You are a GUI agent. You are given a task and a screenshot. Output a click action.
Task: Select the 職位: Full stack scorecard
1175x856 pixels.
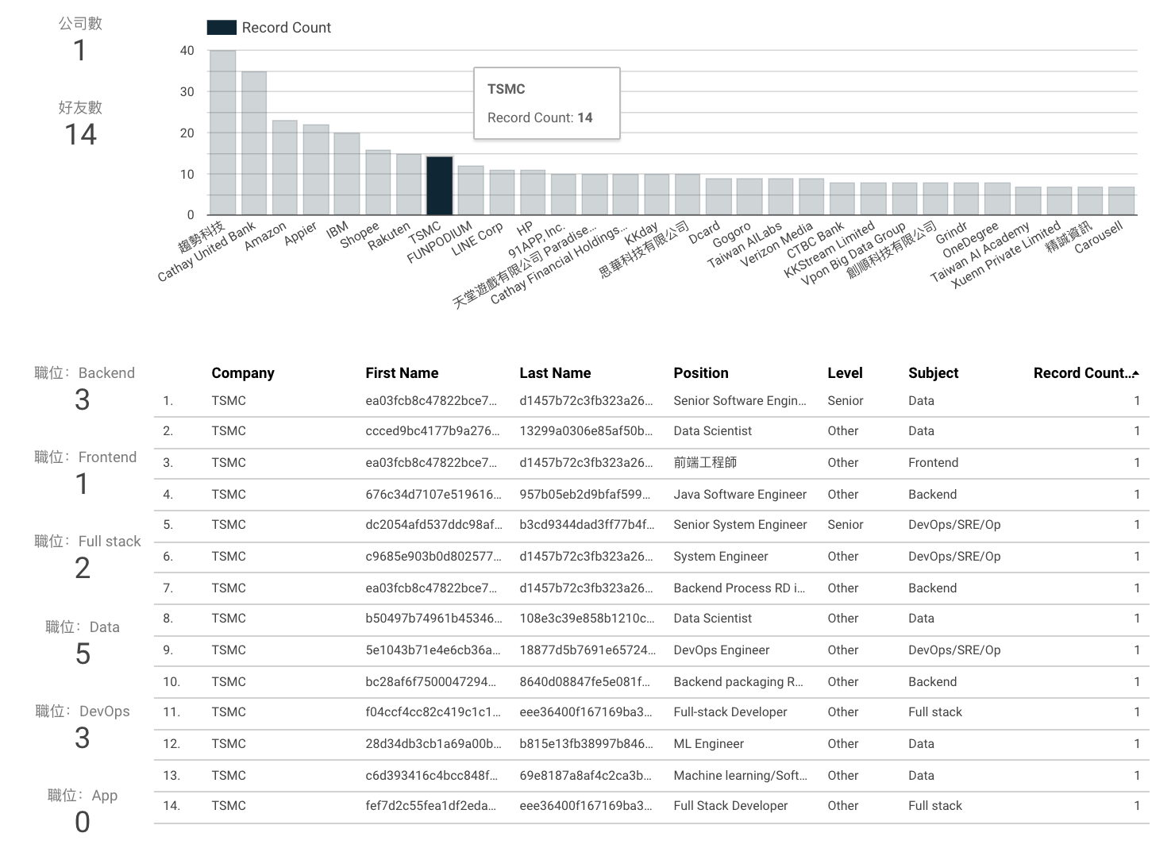(x=87, y=557)
